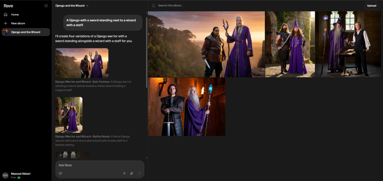
Task: Click the Search this album field
Action: coord(187,6)
